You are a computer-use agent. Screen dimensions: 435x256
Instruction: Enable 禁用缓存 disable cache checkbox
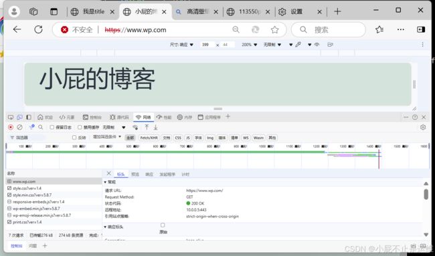(80, 127)
